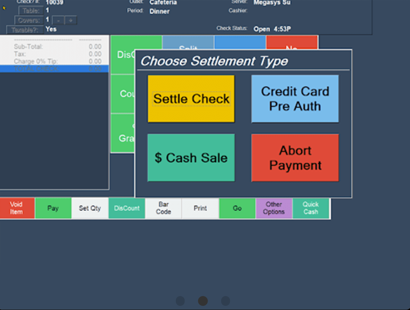Open the Bar Code entry

pos(163,208)
